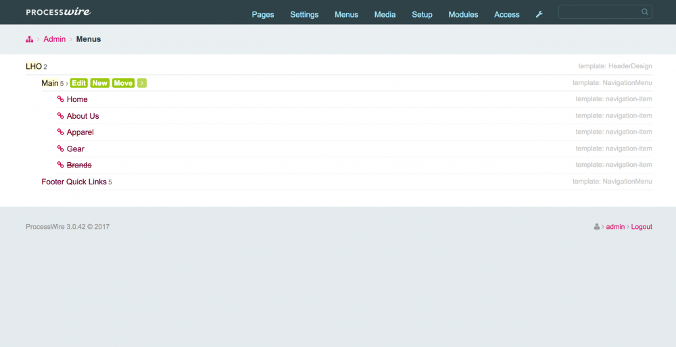Expand more actions arrow next to Move

click(x=142, y=83)
